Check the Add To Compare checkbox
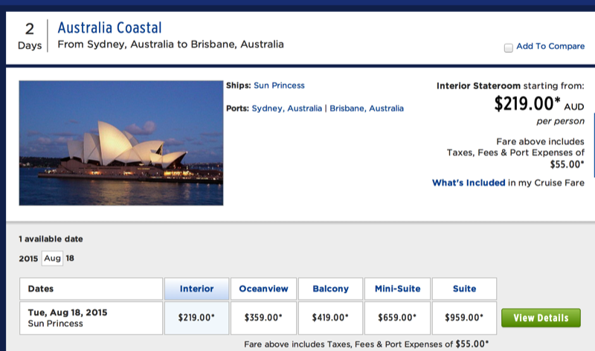 (509, 48)
